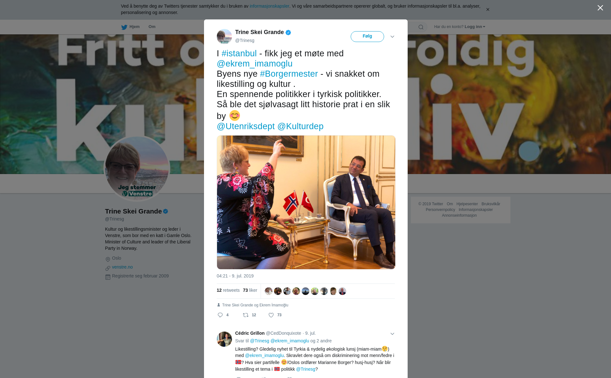Click the Twitter bird Hjem icon
This screenshot has height=378, width=611.
124,27
